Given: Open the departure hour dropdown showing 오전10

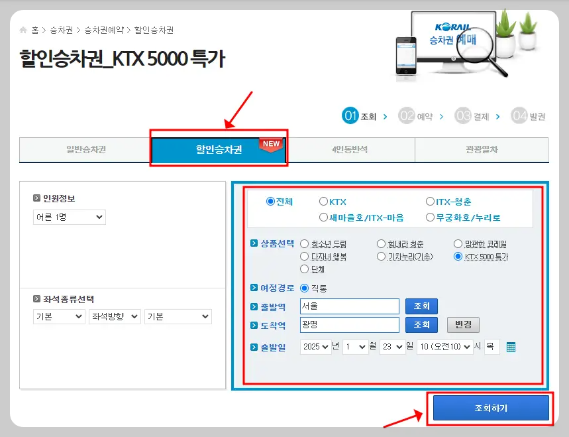Looking at the screenshot, I should click(x=444, y=346).
